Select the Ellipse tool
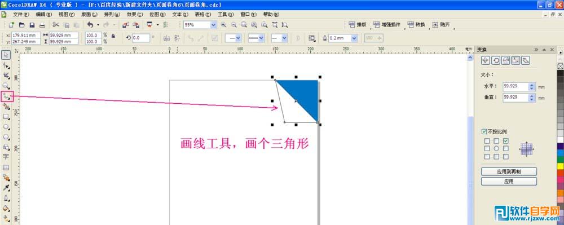564x225 pixels. coord(6,127)
